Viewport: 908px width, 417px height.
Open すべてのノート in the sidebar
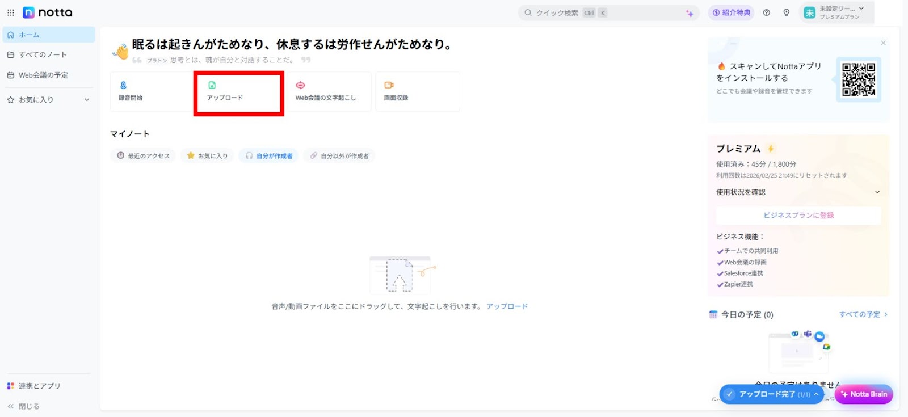pos(49,55)
